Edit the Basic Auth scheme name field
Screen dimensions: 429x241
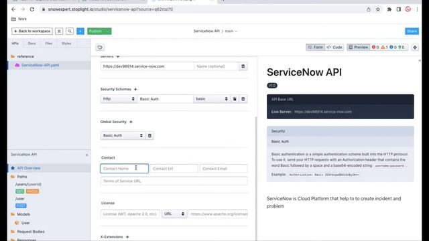(166, 99)
